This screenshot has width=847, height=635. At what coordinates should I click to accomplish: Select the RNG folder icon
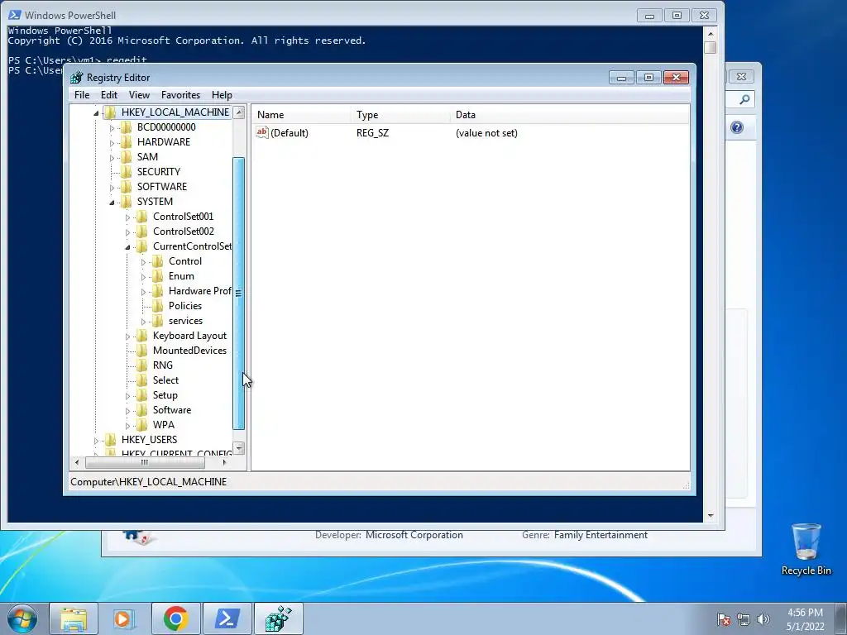(141, 365)
